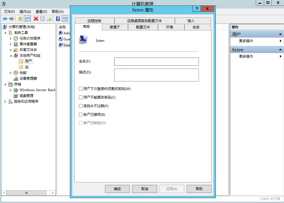
Task: Open the 帮助(H) menu
Action: tap(58, 12)
